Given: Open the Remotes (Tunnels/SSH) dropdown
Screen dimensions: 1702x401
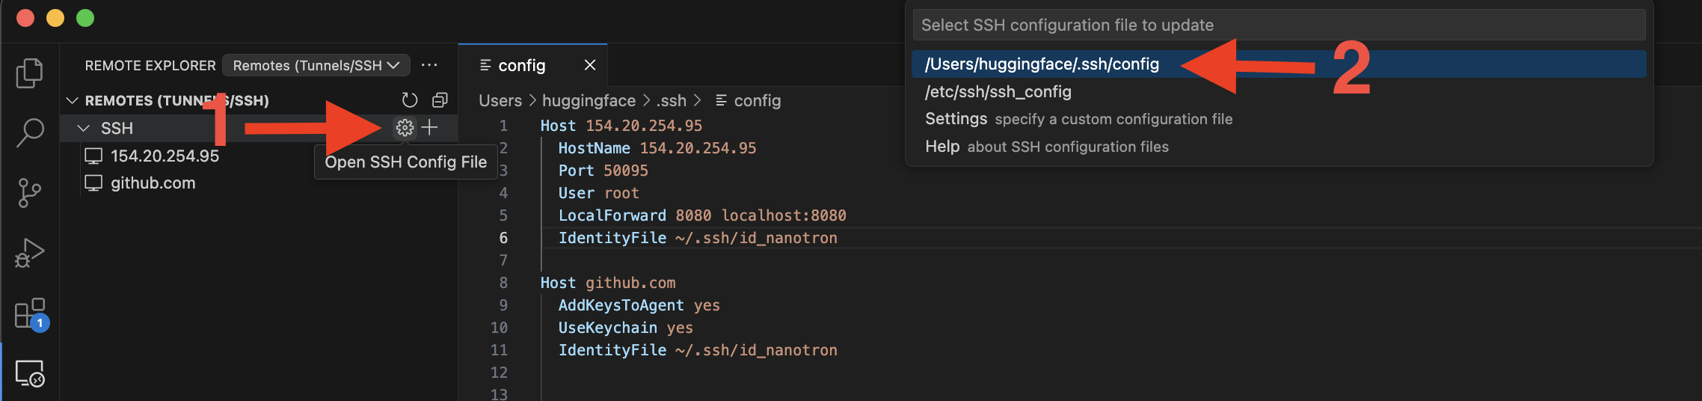Looking at the screenshot, I should coord(316,66).
